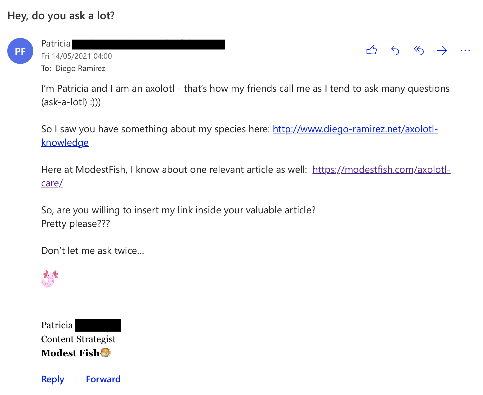The image size is (483, 395).
Task: Click the Patricia sender name
Action: 56,43
